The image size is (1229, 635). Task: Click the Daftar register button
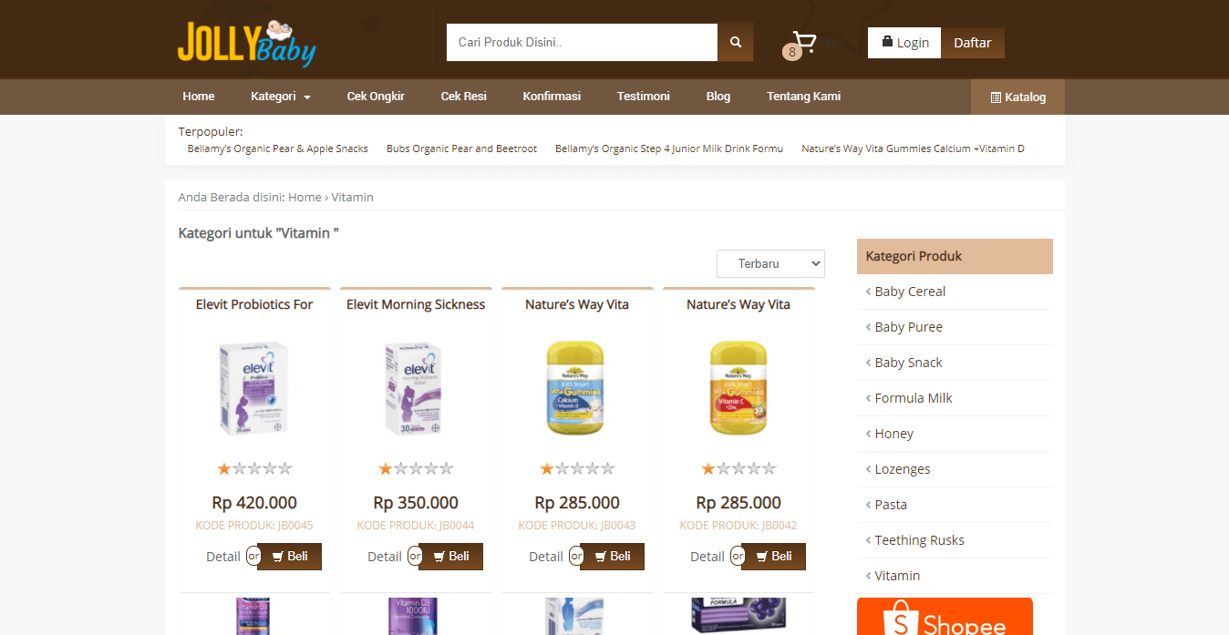(x=973, y=43)
